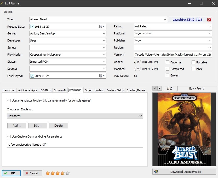Screen dimensions: 218x178
Task: Expand the Platform dropdown
Action: (x=210, y=33)
